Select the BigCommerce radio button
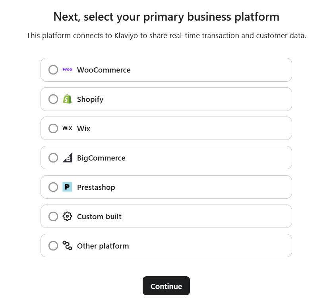 point(53,158)
